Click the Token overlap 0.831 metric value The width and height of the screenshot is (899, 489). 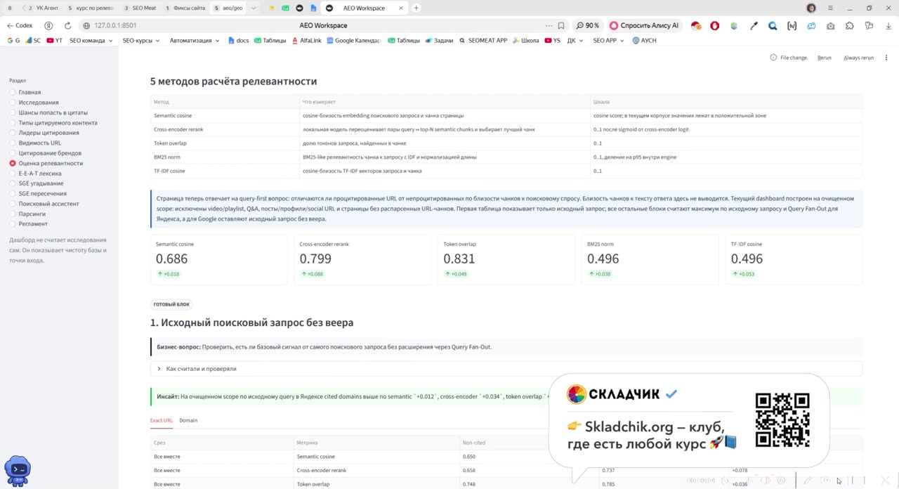click(x=459, y=259)
